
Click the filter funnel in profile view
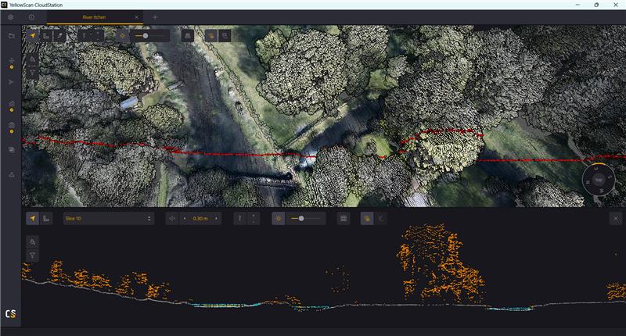33,256
